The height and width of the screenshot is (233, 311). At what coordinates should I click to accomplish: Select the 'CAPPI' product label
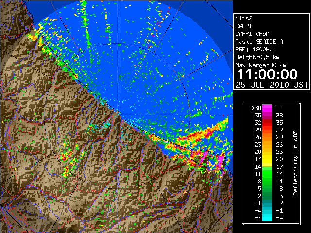pyautogui.click(x=243, y=26)
